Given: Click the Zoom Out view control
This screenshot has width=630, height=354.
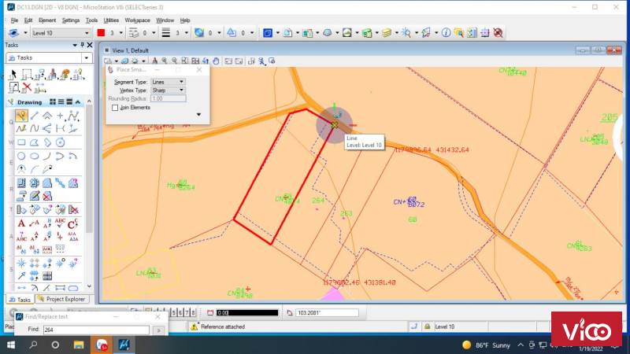Looking at the screenshot, I should pos(174,61).
